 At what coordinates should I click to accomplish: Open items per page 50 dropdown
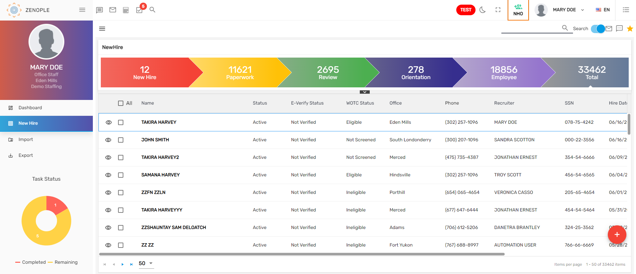pos(146,263)
